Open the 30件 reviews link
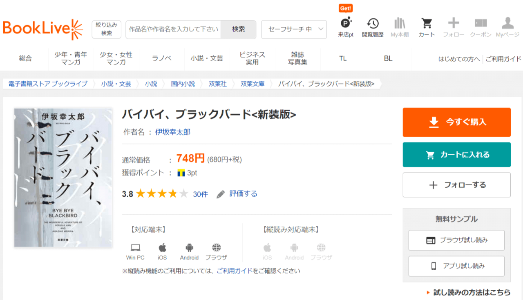This screenshot has width=523, height=300. (201, 194)
